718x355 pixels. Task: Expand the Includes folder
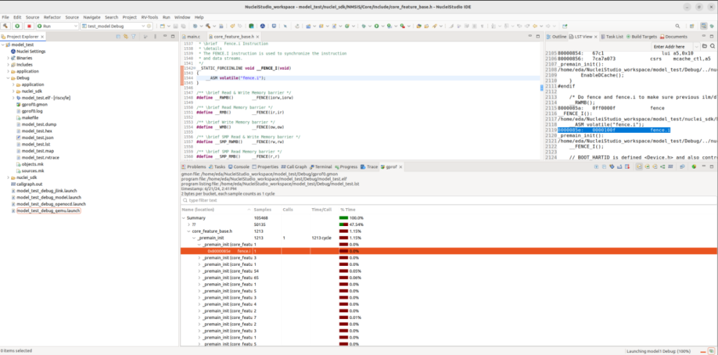(x=8, y=64)
